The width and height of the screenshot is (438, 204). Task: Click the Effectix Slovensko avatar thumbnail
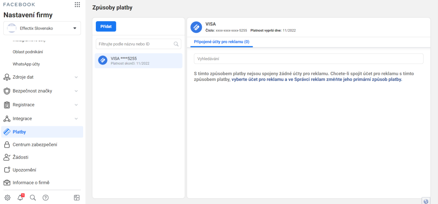(12, 28)
